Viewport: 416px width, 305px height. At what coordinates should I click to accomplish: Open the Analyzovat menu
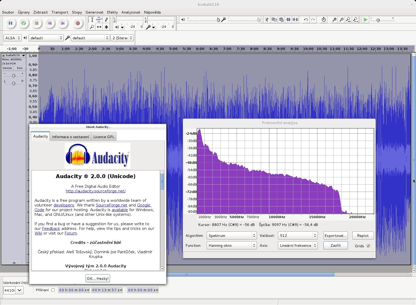131,12
